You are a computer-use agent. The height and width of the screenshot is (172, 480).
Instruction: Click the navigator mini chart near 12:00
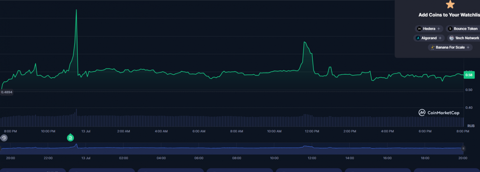click(x=312, y=148)
